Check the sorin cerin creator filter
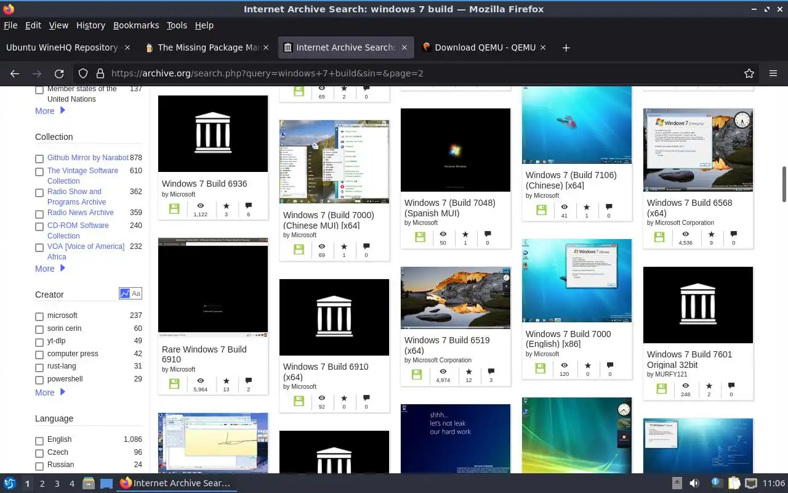788x493 pixels. pyautogui.click(x=39, y=330)
